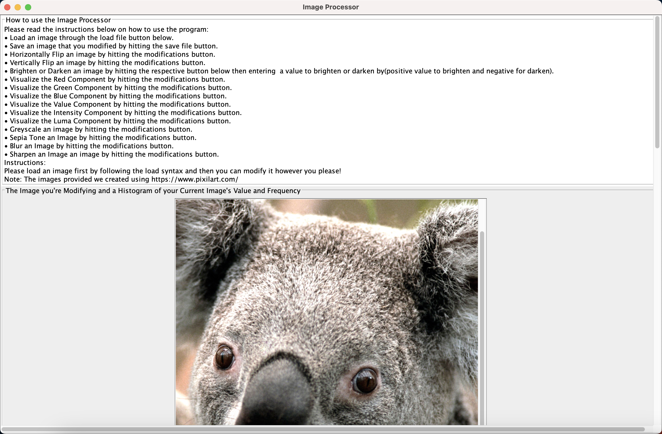Click the empty track below the main vertical scrollbar thumb
Image resolution: width=662 pixels, height=434 pixels.
pos(657,287)
